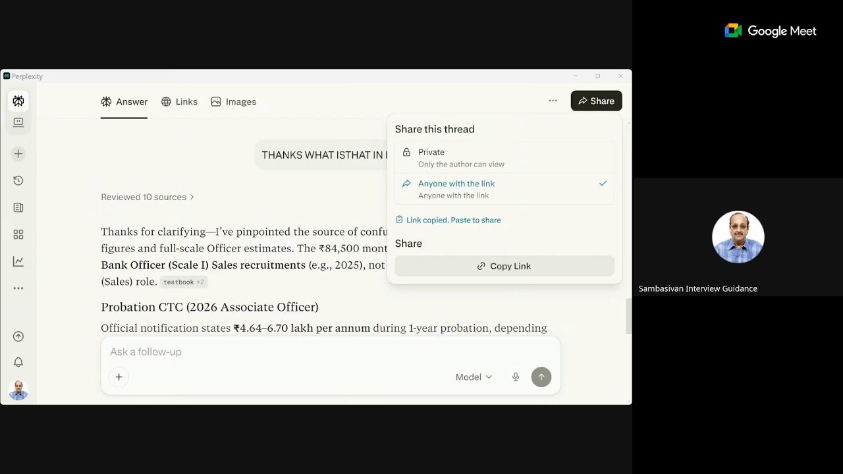Open the Model dropdown

click(x=474, y=377)
